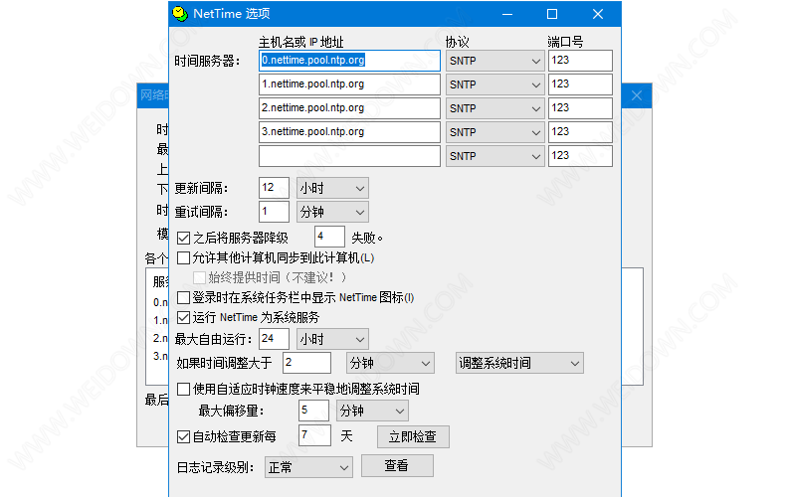Open 重试间隔 unit dropdown showing 分钟
The height and width of the screenshot is (497, 786).
[332, 212]
